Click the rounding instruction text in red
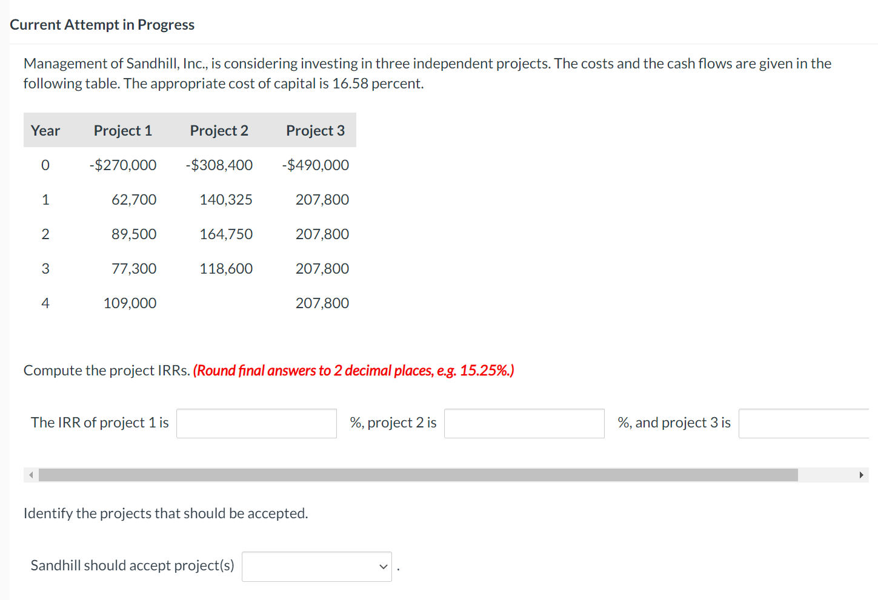878x600 pixels. [353, 370]
